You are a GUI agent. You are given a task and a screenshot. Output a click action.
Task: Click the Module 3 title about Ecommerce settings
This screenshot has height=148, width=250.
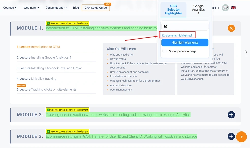[x=121, y=136]
